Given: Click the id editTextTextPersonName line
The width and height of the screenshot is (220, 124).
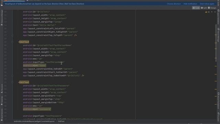Looking at the screenshot, I should click(x=47, y=45).
